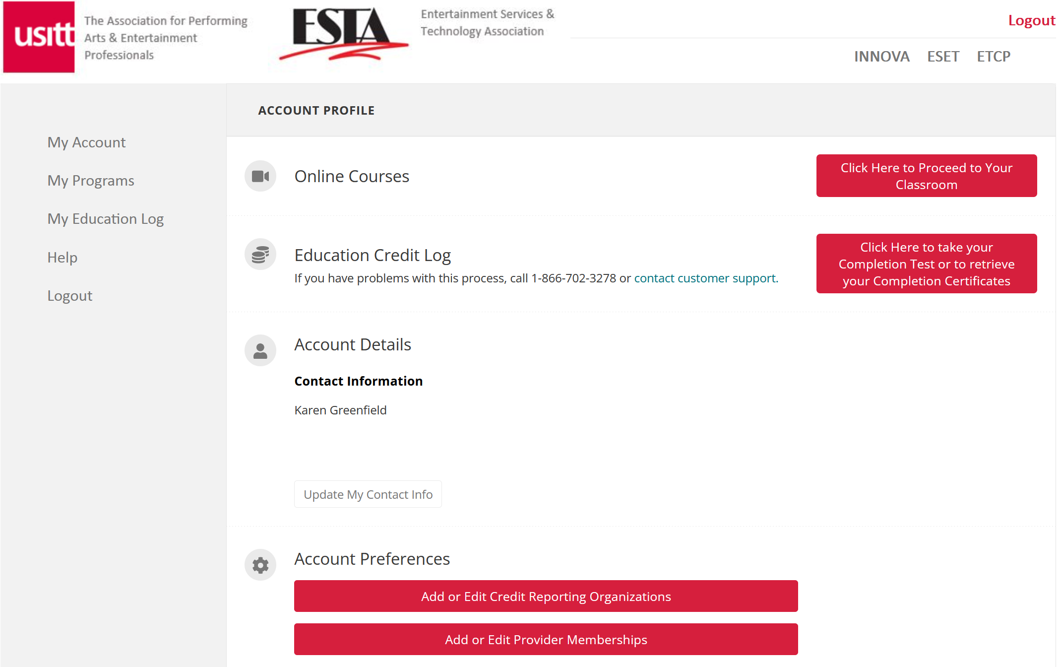Click the Account Details person silhouette icon
Screen dimensions: 1062x667
pos(260,350)
